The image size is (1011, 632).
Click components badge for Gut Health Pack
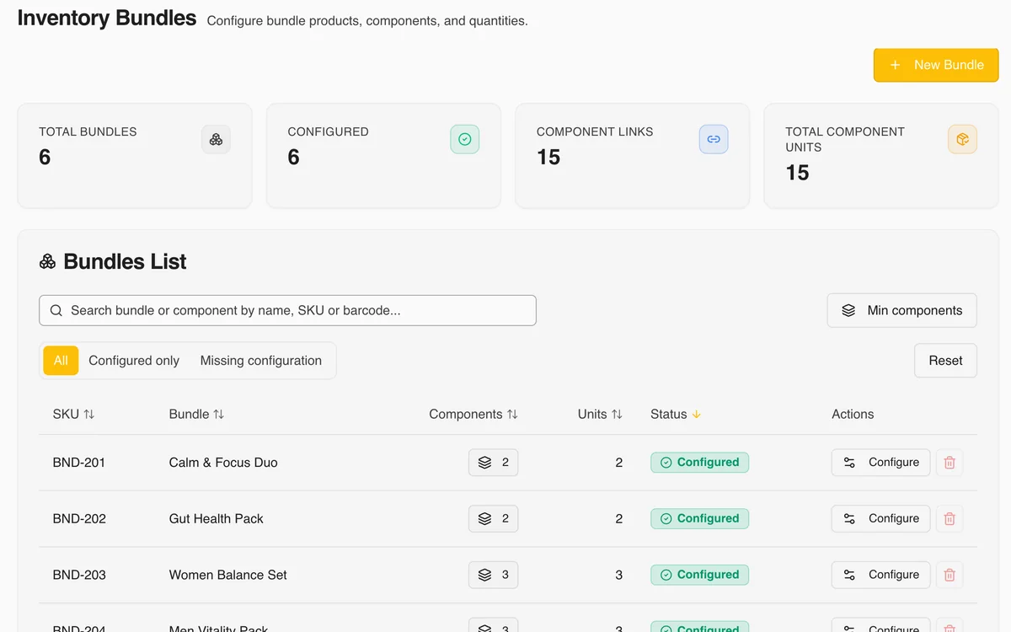click(x=494, y=519)
